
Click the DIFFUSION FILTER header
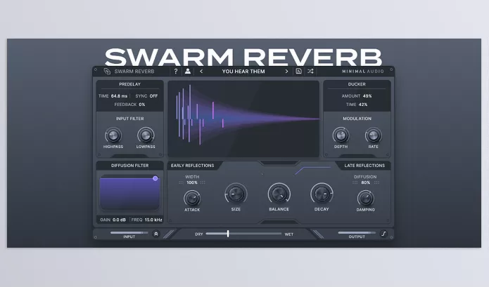(x=129, y=166)
